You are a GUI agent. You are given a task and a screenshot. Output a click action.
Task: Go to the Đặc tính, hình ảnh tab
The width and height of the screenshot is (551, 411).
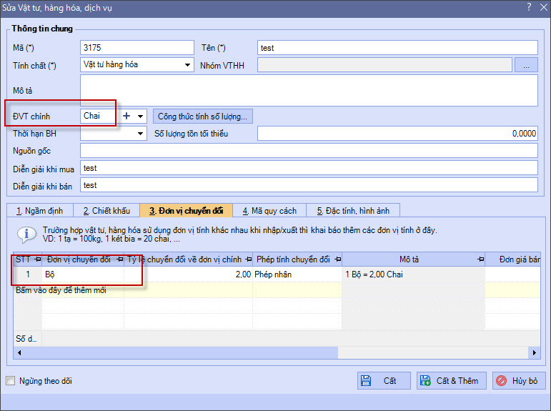pyautogui.click(x=352, y=210)
